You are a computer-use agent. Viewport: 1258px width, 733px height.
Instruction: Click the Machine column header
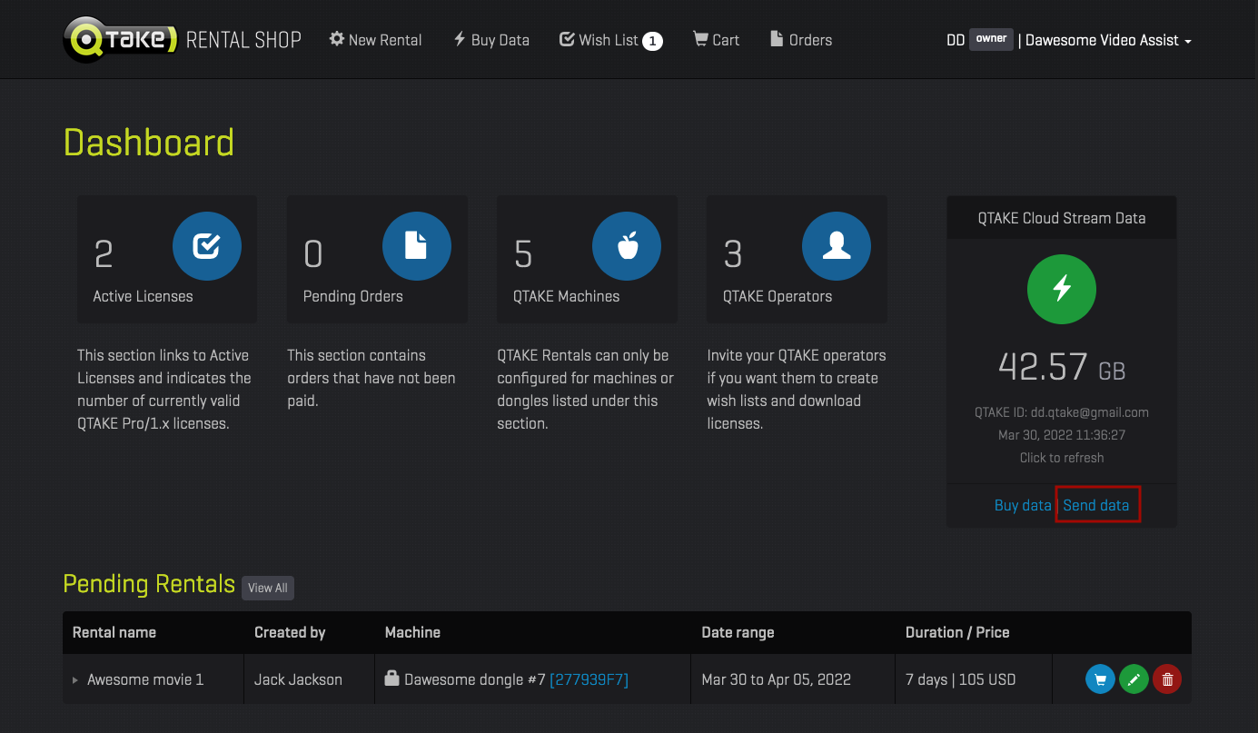[x=412, y=632]
